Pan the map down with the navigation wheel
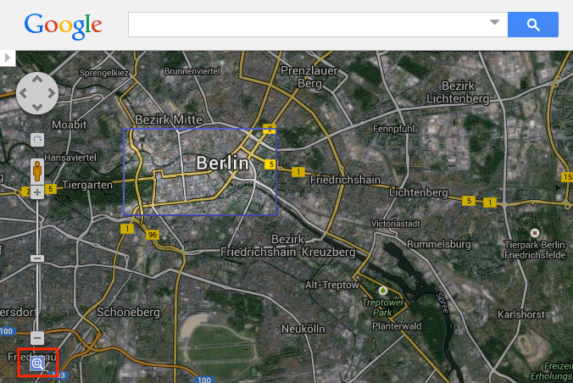The height and width of the screenshot is (383, 573). pyautogui.click(x=37, y=106)
